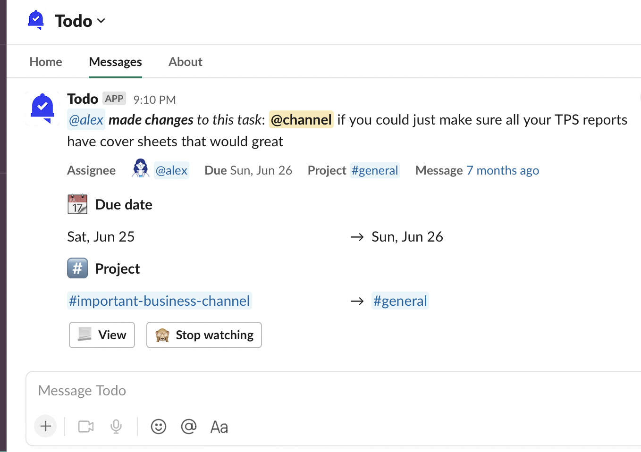Click the Stop watching button
The image size is (641, 452).
coord(204,335)
